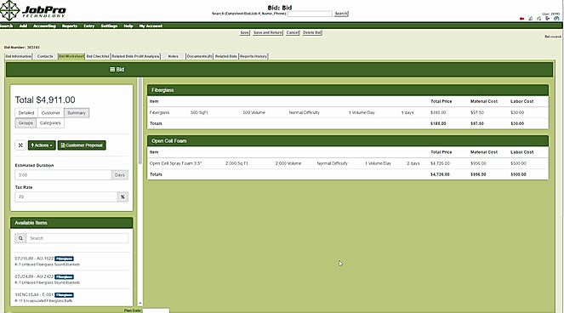Image resolution: width=564 pixels, height=313 pixels.
Task: Switch the view to Customer
Action: point(51,113)
